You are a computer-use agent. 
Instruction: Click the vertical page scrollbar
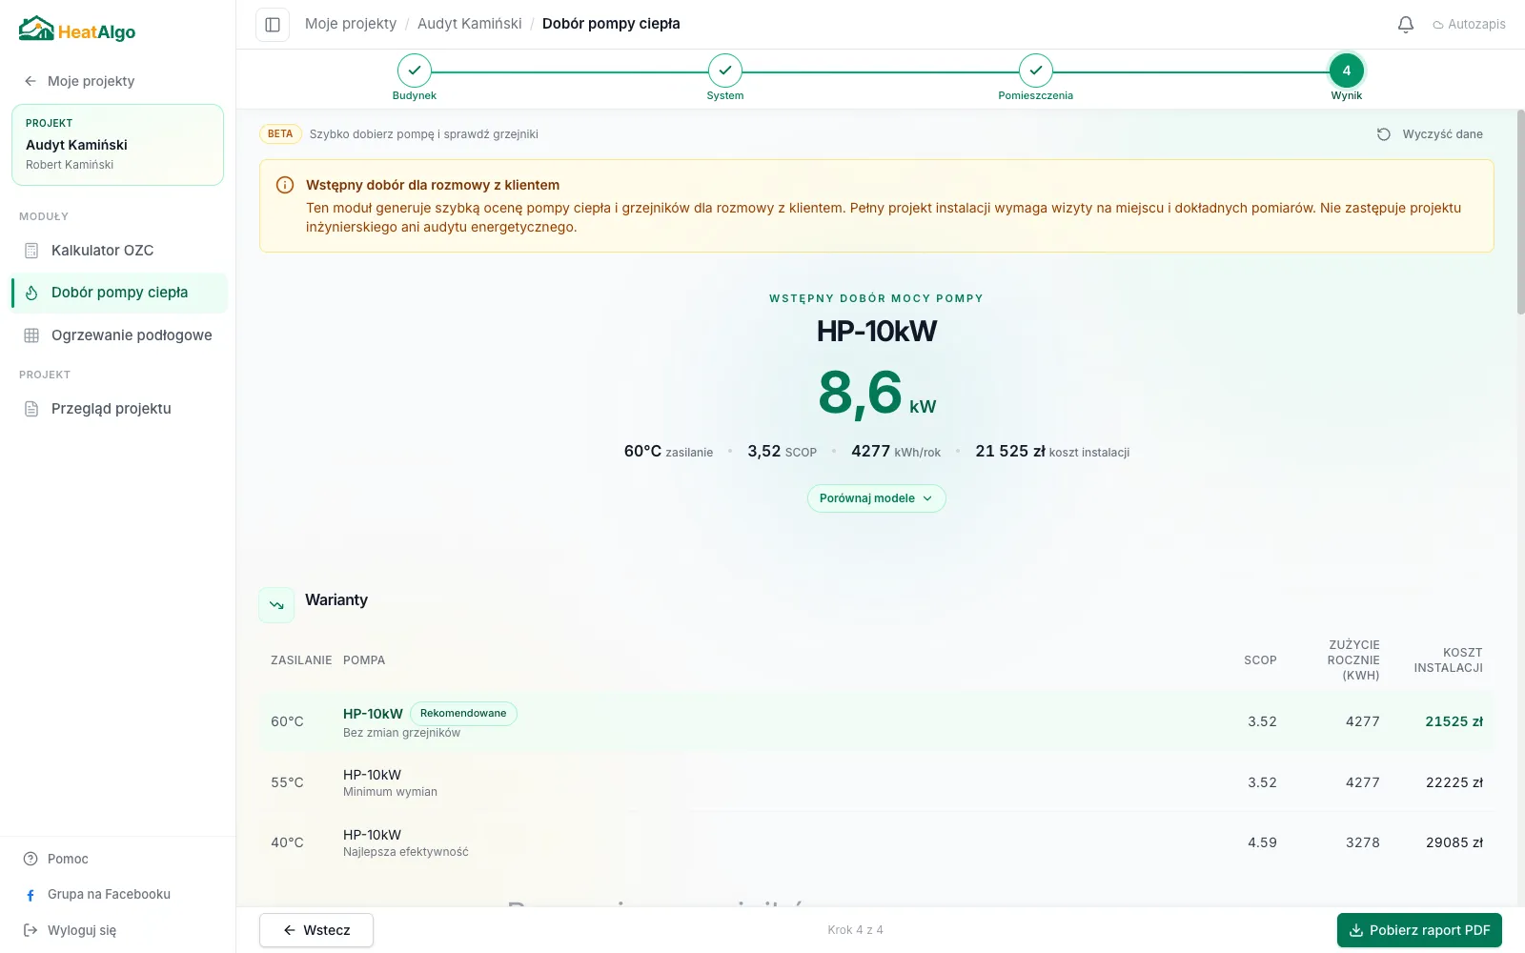[1520, 212]
